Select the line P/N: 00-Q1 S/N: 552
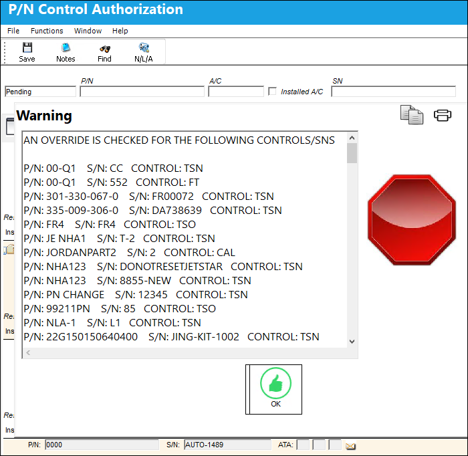The height and width of the screenshot is (456, 468). pyautogui.click(x=112, y=183)
